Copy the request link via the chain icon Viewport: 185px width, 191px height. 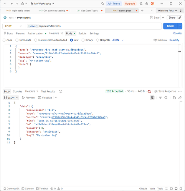[180, 18]
